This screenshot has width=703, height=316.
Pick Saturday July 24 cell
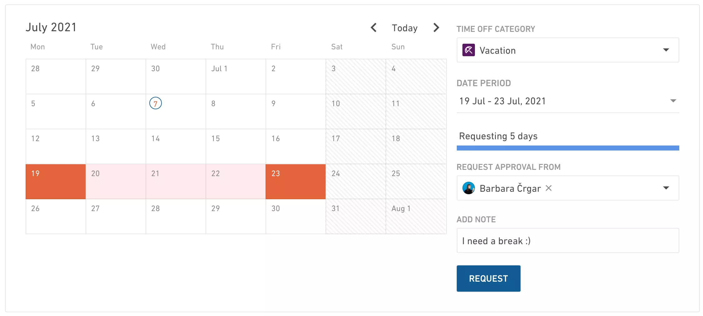(356, 181)
